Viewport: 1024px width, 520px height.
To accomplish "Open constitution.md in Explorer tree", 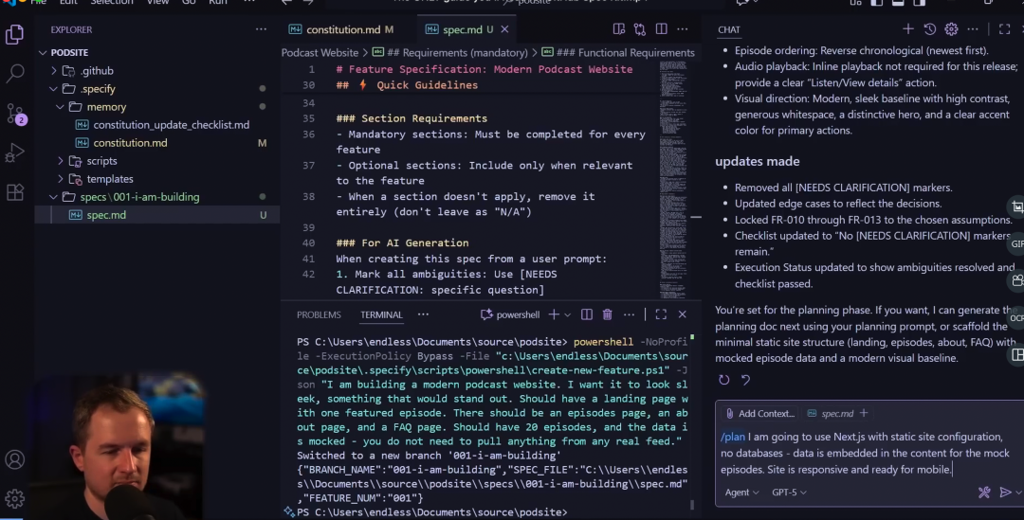I will (130, 143).
